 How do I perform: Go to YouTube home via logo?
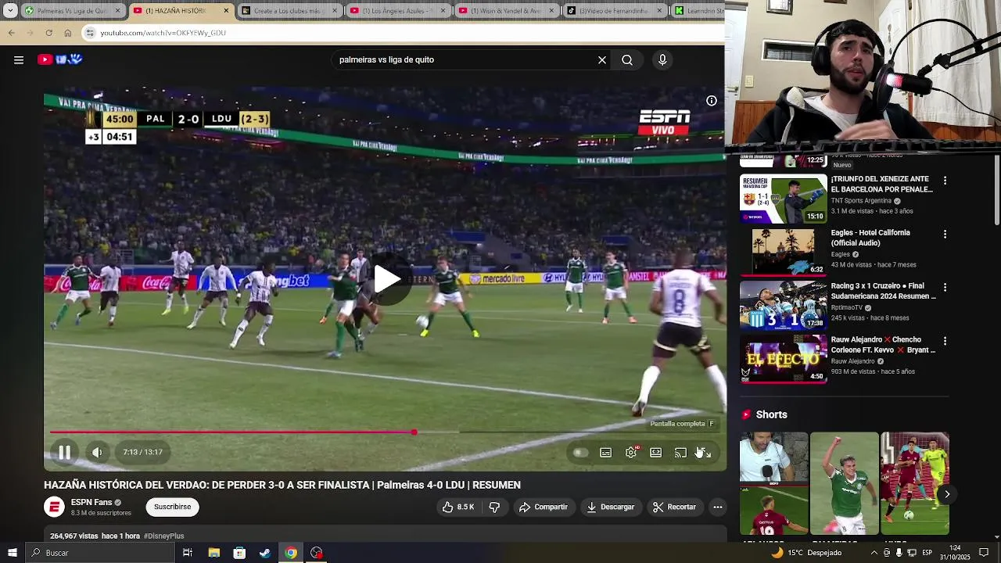point(60,59)
